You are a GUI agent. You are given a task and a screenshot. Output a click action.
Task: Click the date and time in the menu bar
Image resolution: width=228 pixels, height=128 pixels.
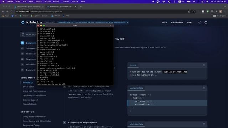pyautogui.click(x=218, y=1)
